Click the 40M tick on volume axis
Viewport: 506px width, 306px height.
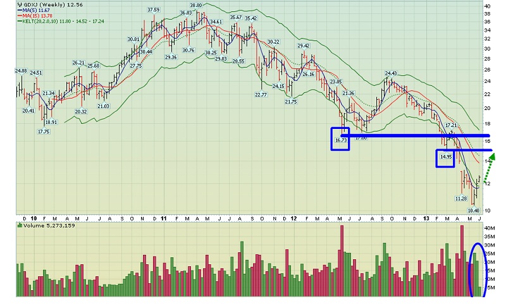coord(490,228)
